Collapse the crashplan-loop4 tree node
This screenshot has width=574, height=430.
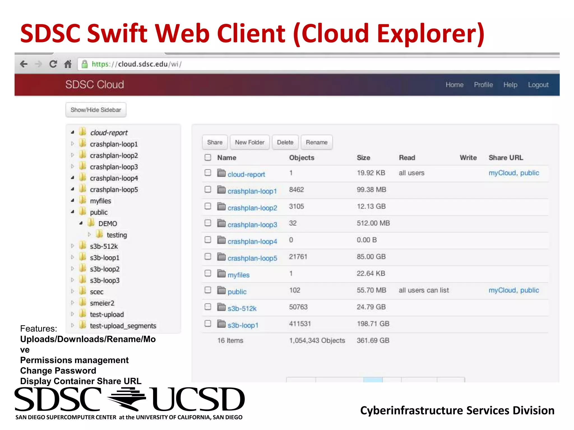pos(73,177)
